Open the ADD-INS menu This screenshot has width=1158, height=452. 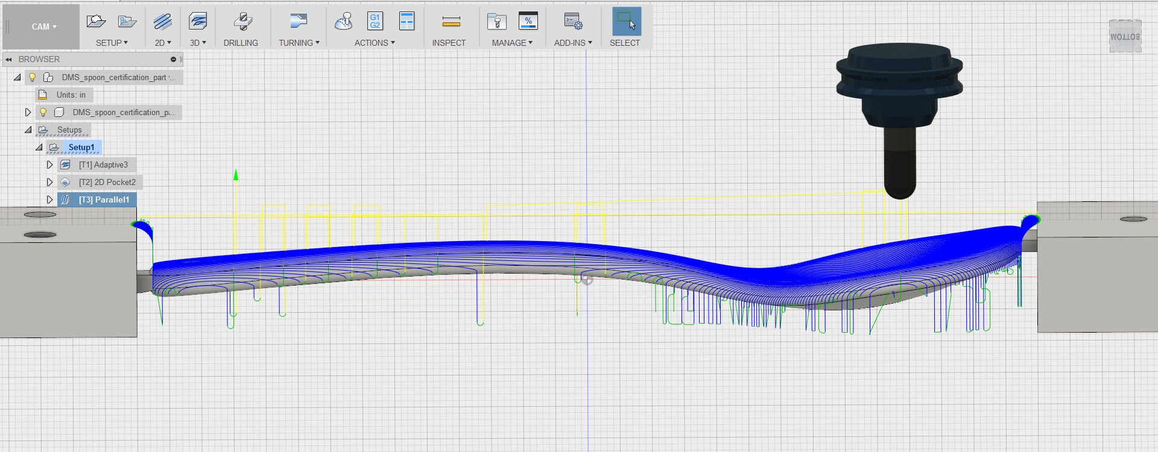[x=573, y=43]
